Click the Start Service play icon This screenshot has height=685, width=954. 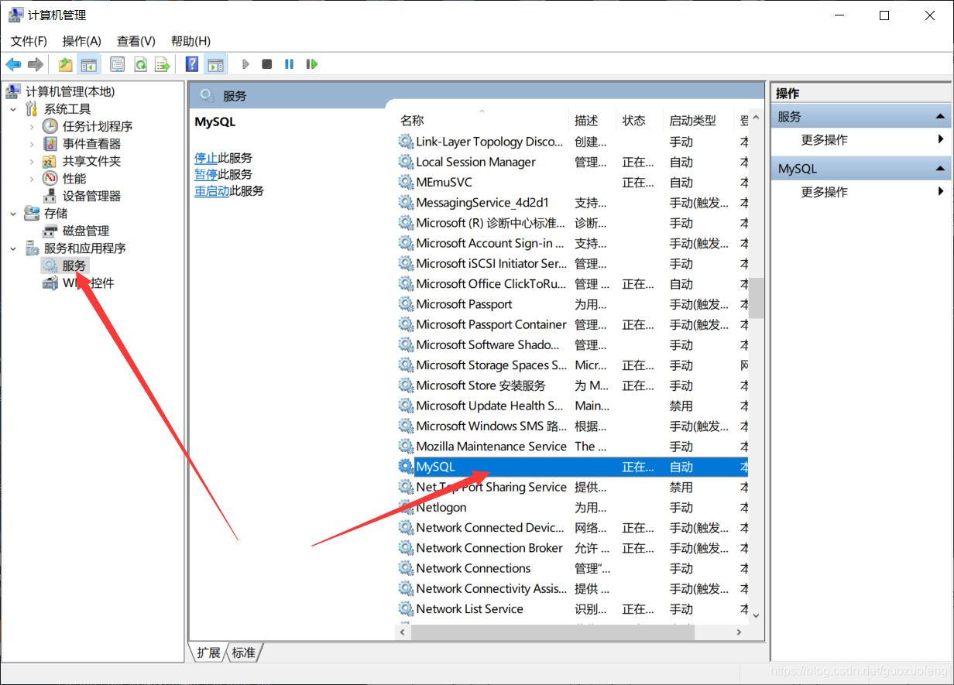(x=245, y=64)
